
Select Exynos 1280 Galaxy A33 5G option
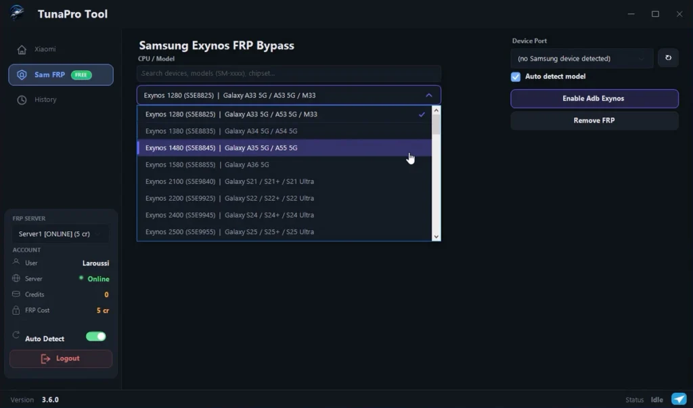(x=284, y=114)
